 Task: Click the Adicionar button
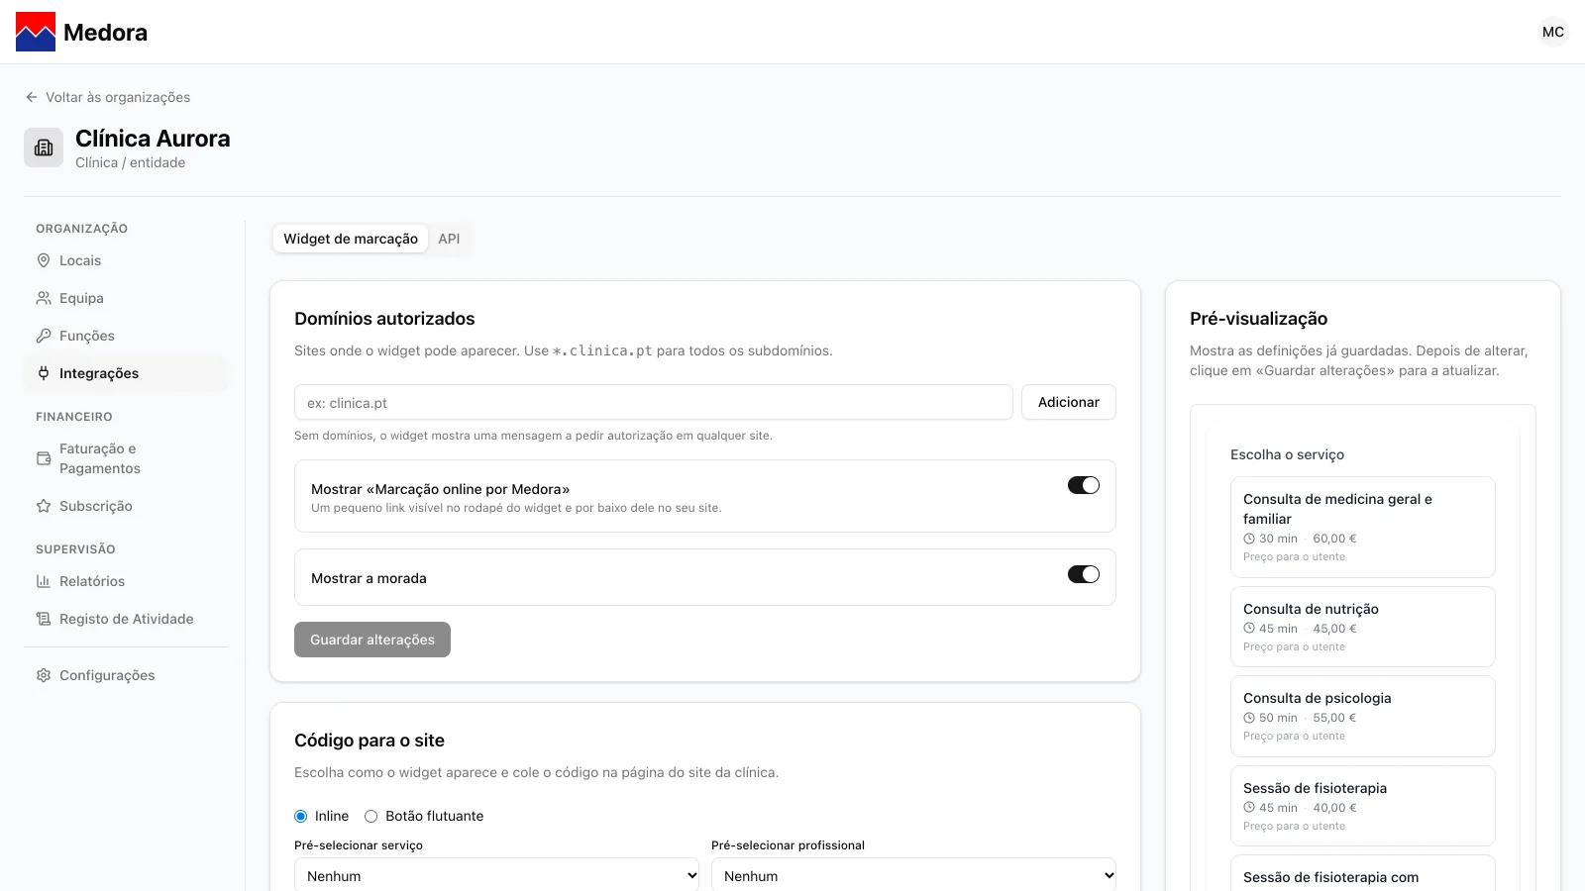pyautogui.click(x=1069, y=402)
